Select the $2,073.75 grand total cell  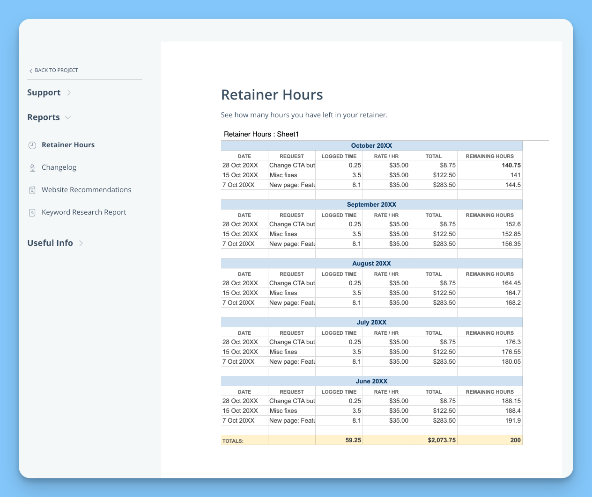[434, 440]
